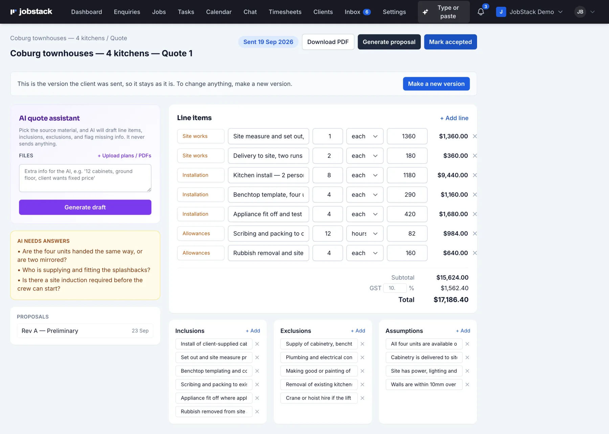
Task: Click the jobstack logo
Action: point(31,12)
